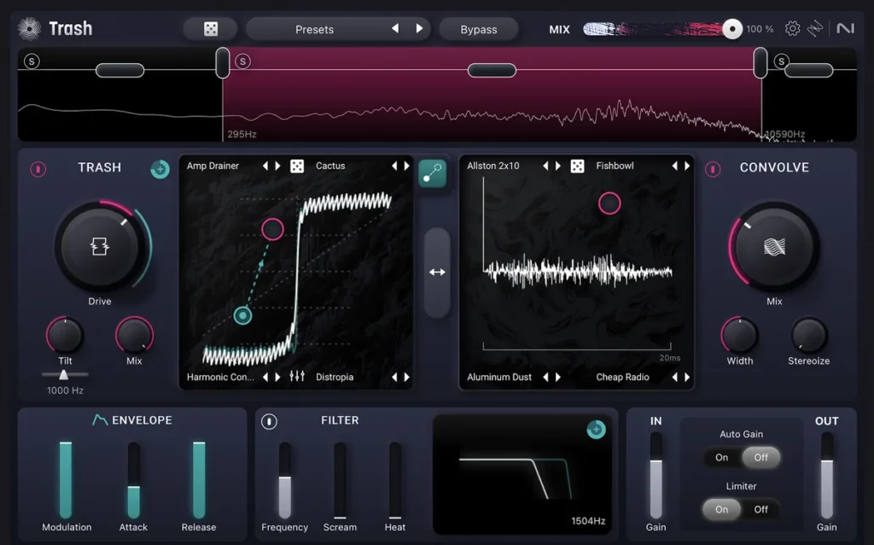Click the signal icon next to settings gear
Screen dimensions: 874x545
pyautogui.click(x=815, y=28)
